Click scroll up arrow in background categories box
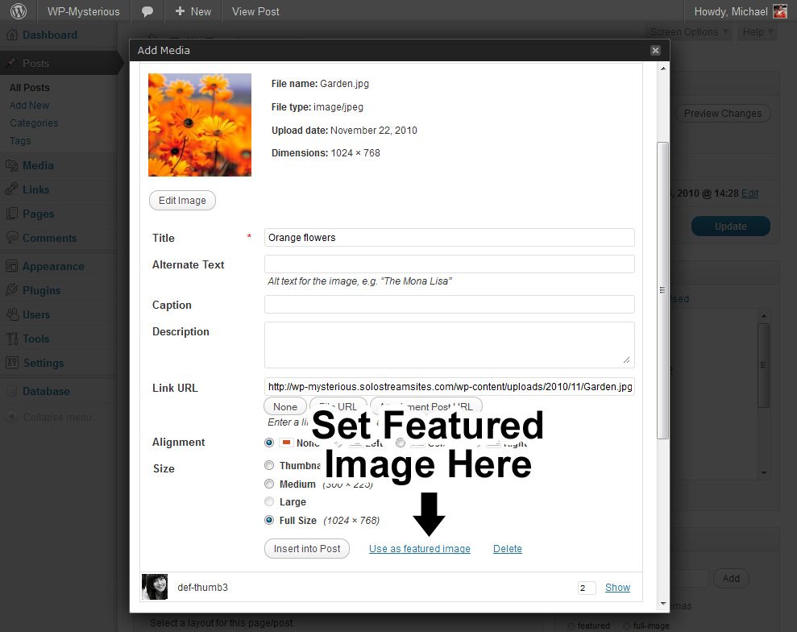Screen dimensions: 797x632 763,316
